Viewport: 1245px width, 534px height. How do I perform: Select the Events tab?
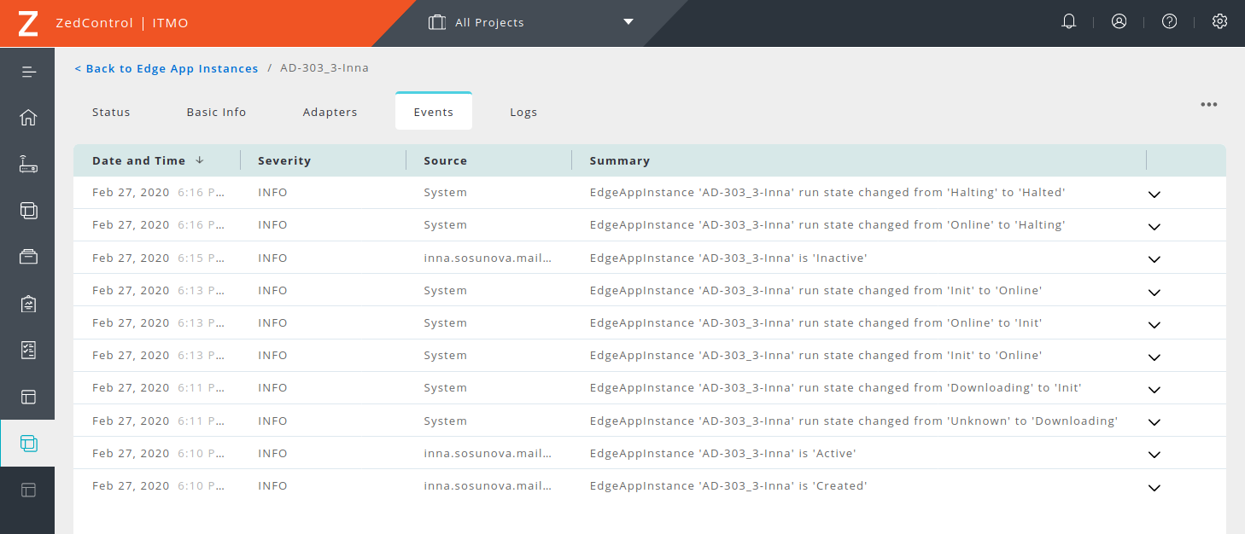tap(434, 111)
